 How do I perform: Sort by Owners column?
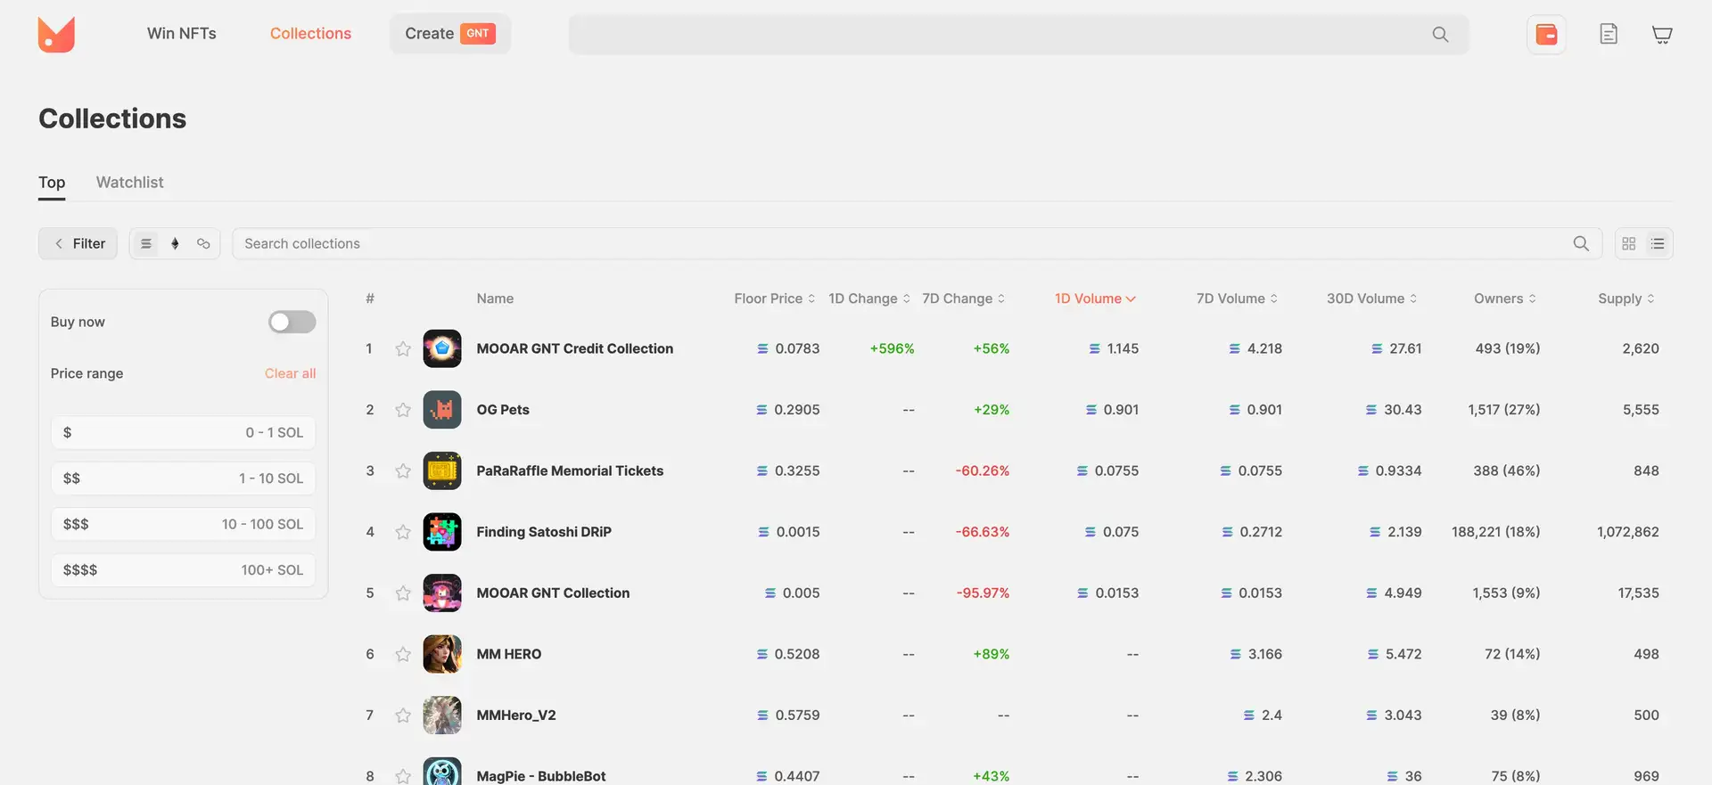point(1504,298)
